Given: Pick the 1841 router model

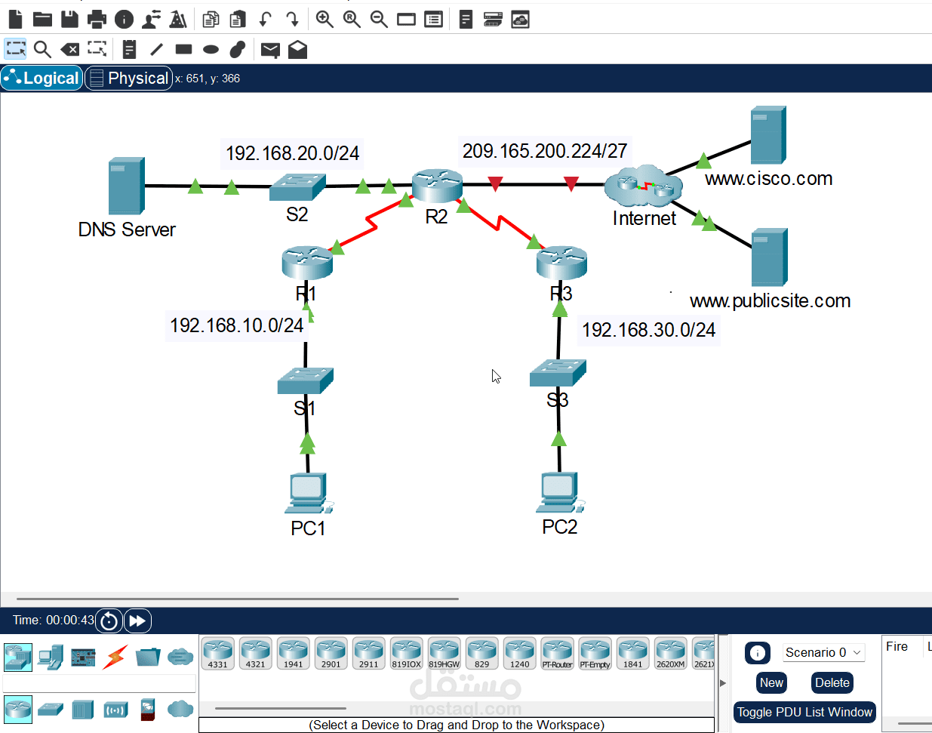Looking at the screenshot, I should pyautogui.click(x=633, y=654).
